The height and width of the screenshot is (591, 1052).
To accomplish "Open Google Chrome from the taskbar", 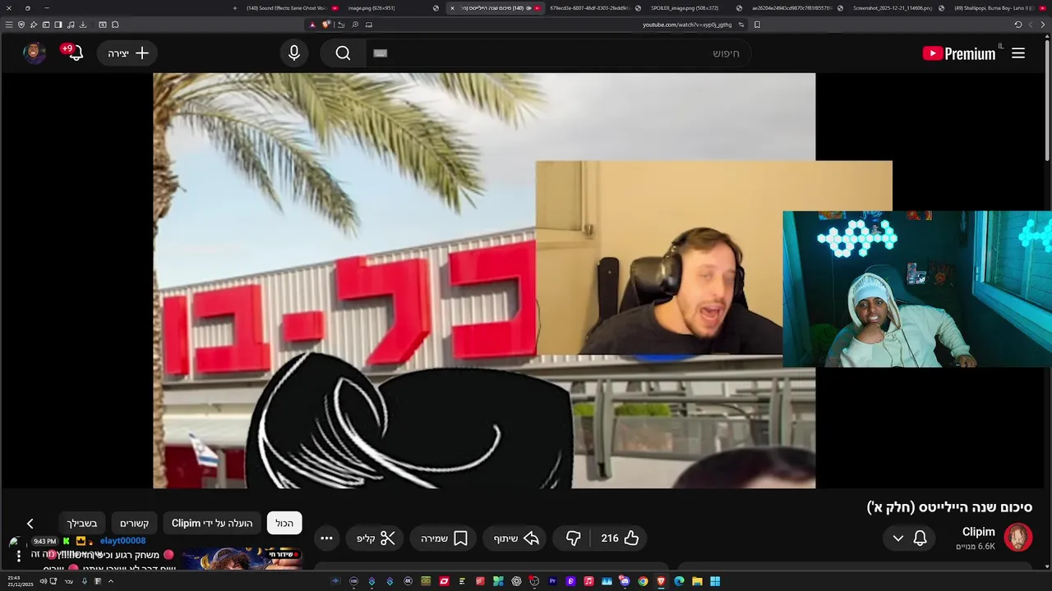I will click(x=643, y=581).
